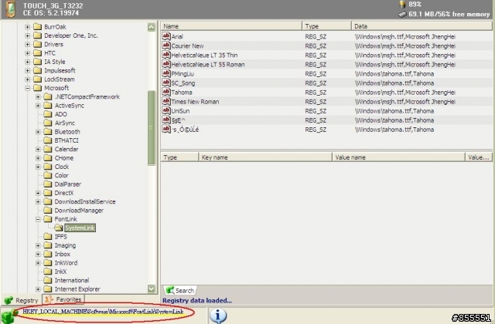Expand the Imaging key
The image size is (495, 324).
pos(38,245)
